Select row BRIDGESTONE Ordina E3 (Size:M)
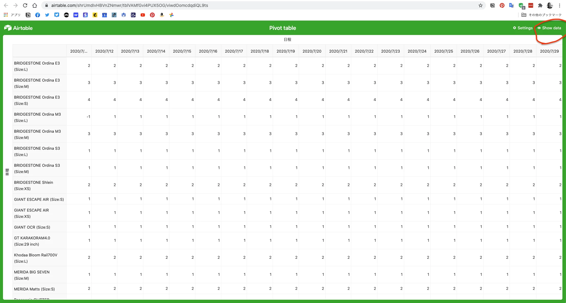The image size is (566, 303). click(x=39, y=83)
